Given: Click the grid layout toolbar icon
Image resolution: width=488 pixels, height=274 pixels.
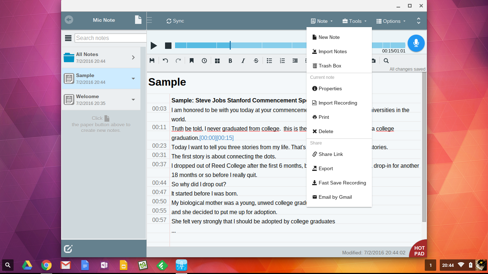Looking at the screenshot, I should [217, 61].
